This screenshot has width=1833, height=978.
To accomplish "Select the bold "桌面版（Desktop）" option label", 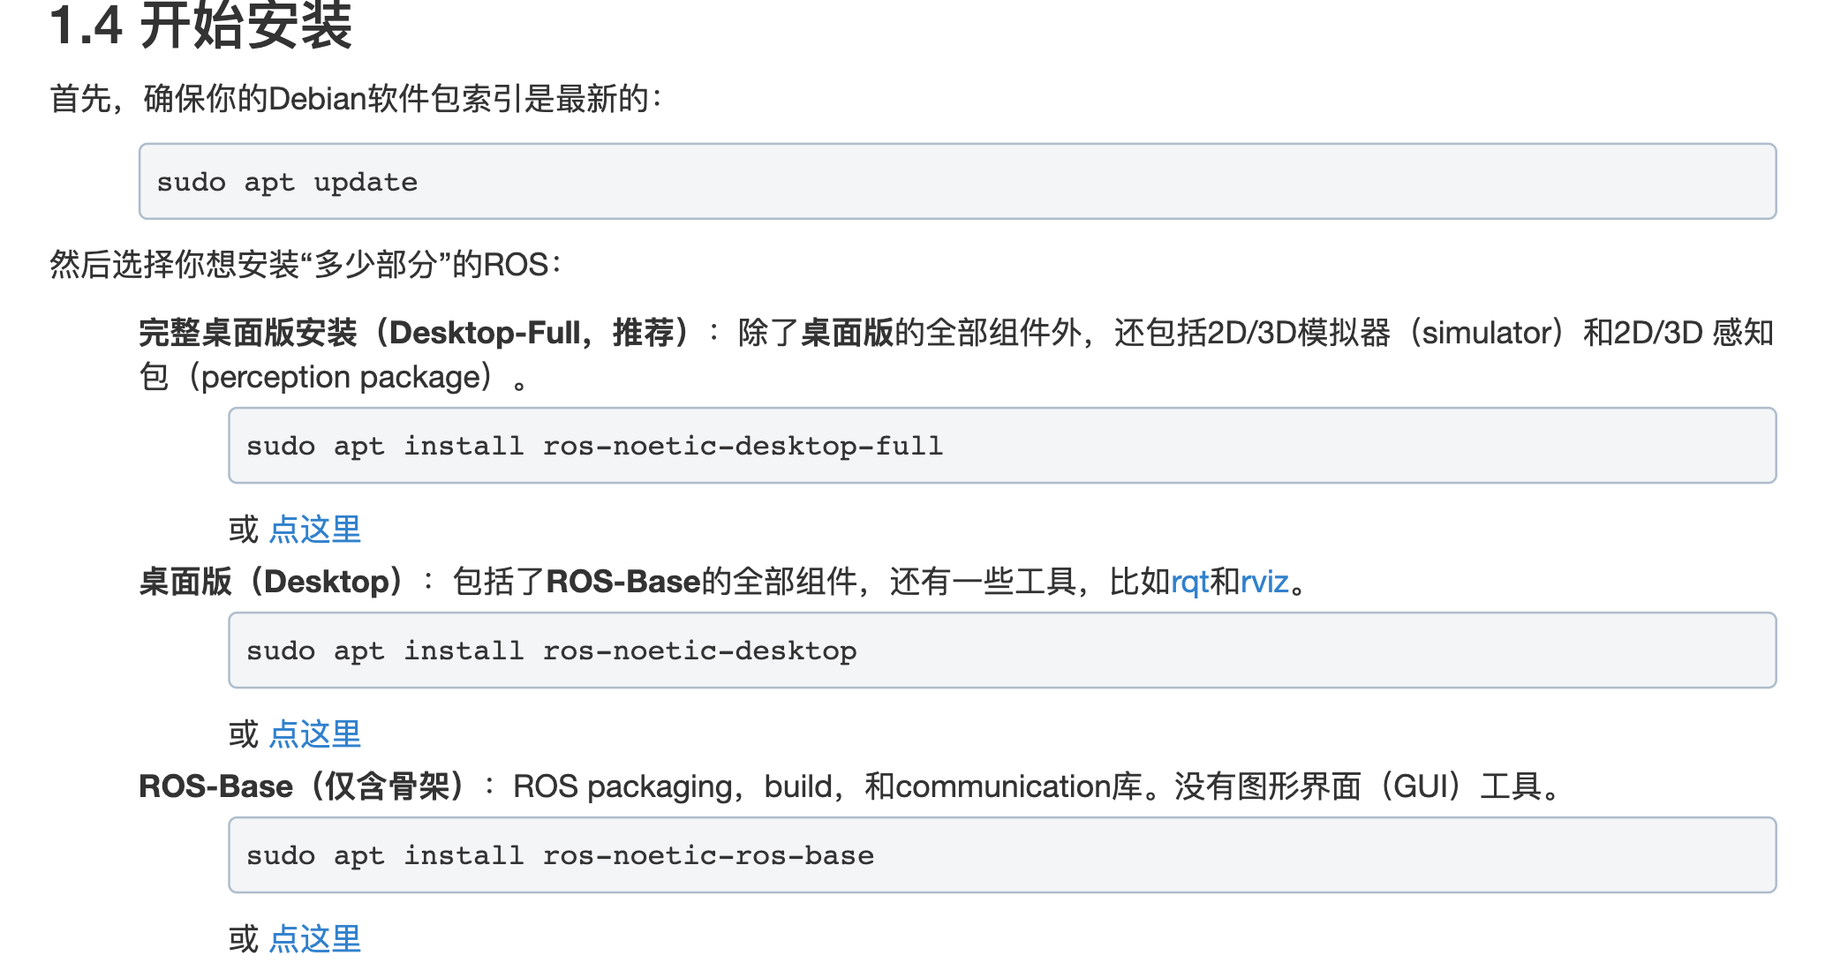I will (x=272, y=583).
